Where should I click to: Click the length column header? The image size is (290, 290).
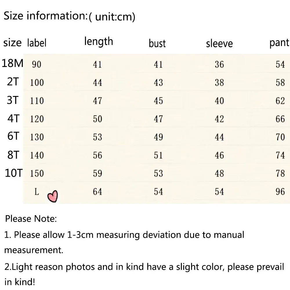(99, 42)
